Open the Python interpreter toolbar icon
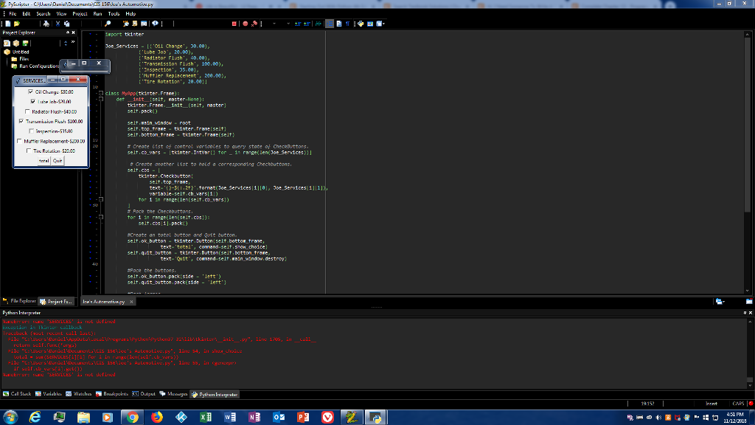Image resolution: width=755 pixels, height=425 pixels. 361,23
